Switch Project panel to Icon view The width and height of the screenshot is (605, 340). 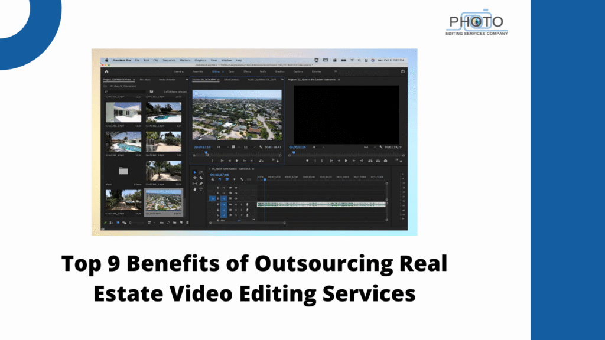click(x=118, y=223)
